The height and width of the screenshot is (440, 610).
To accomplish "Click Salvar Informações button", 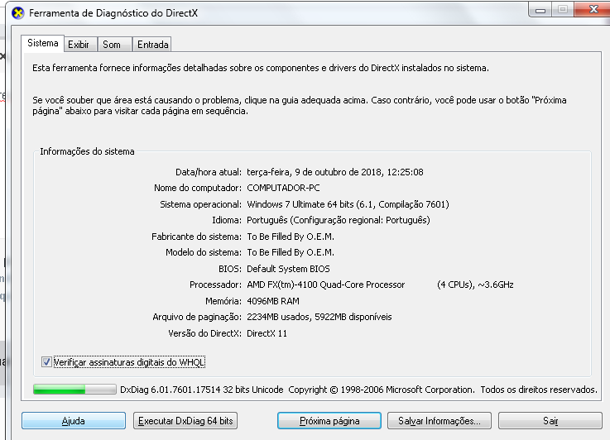I will pos(439,421).
